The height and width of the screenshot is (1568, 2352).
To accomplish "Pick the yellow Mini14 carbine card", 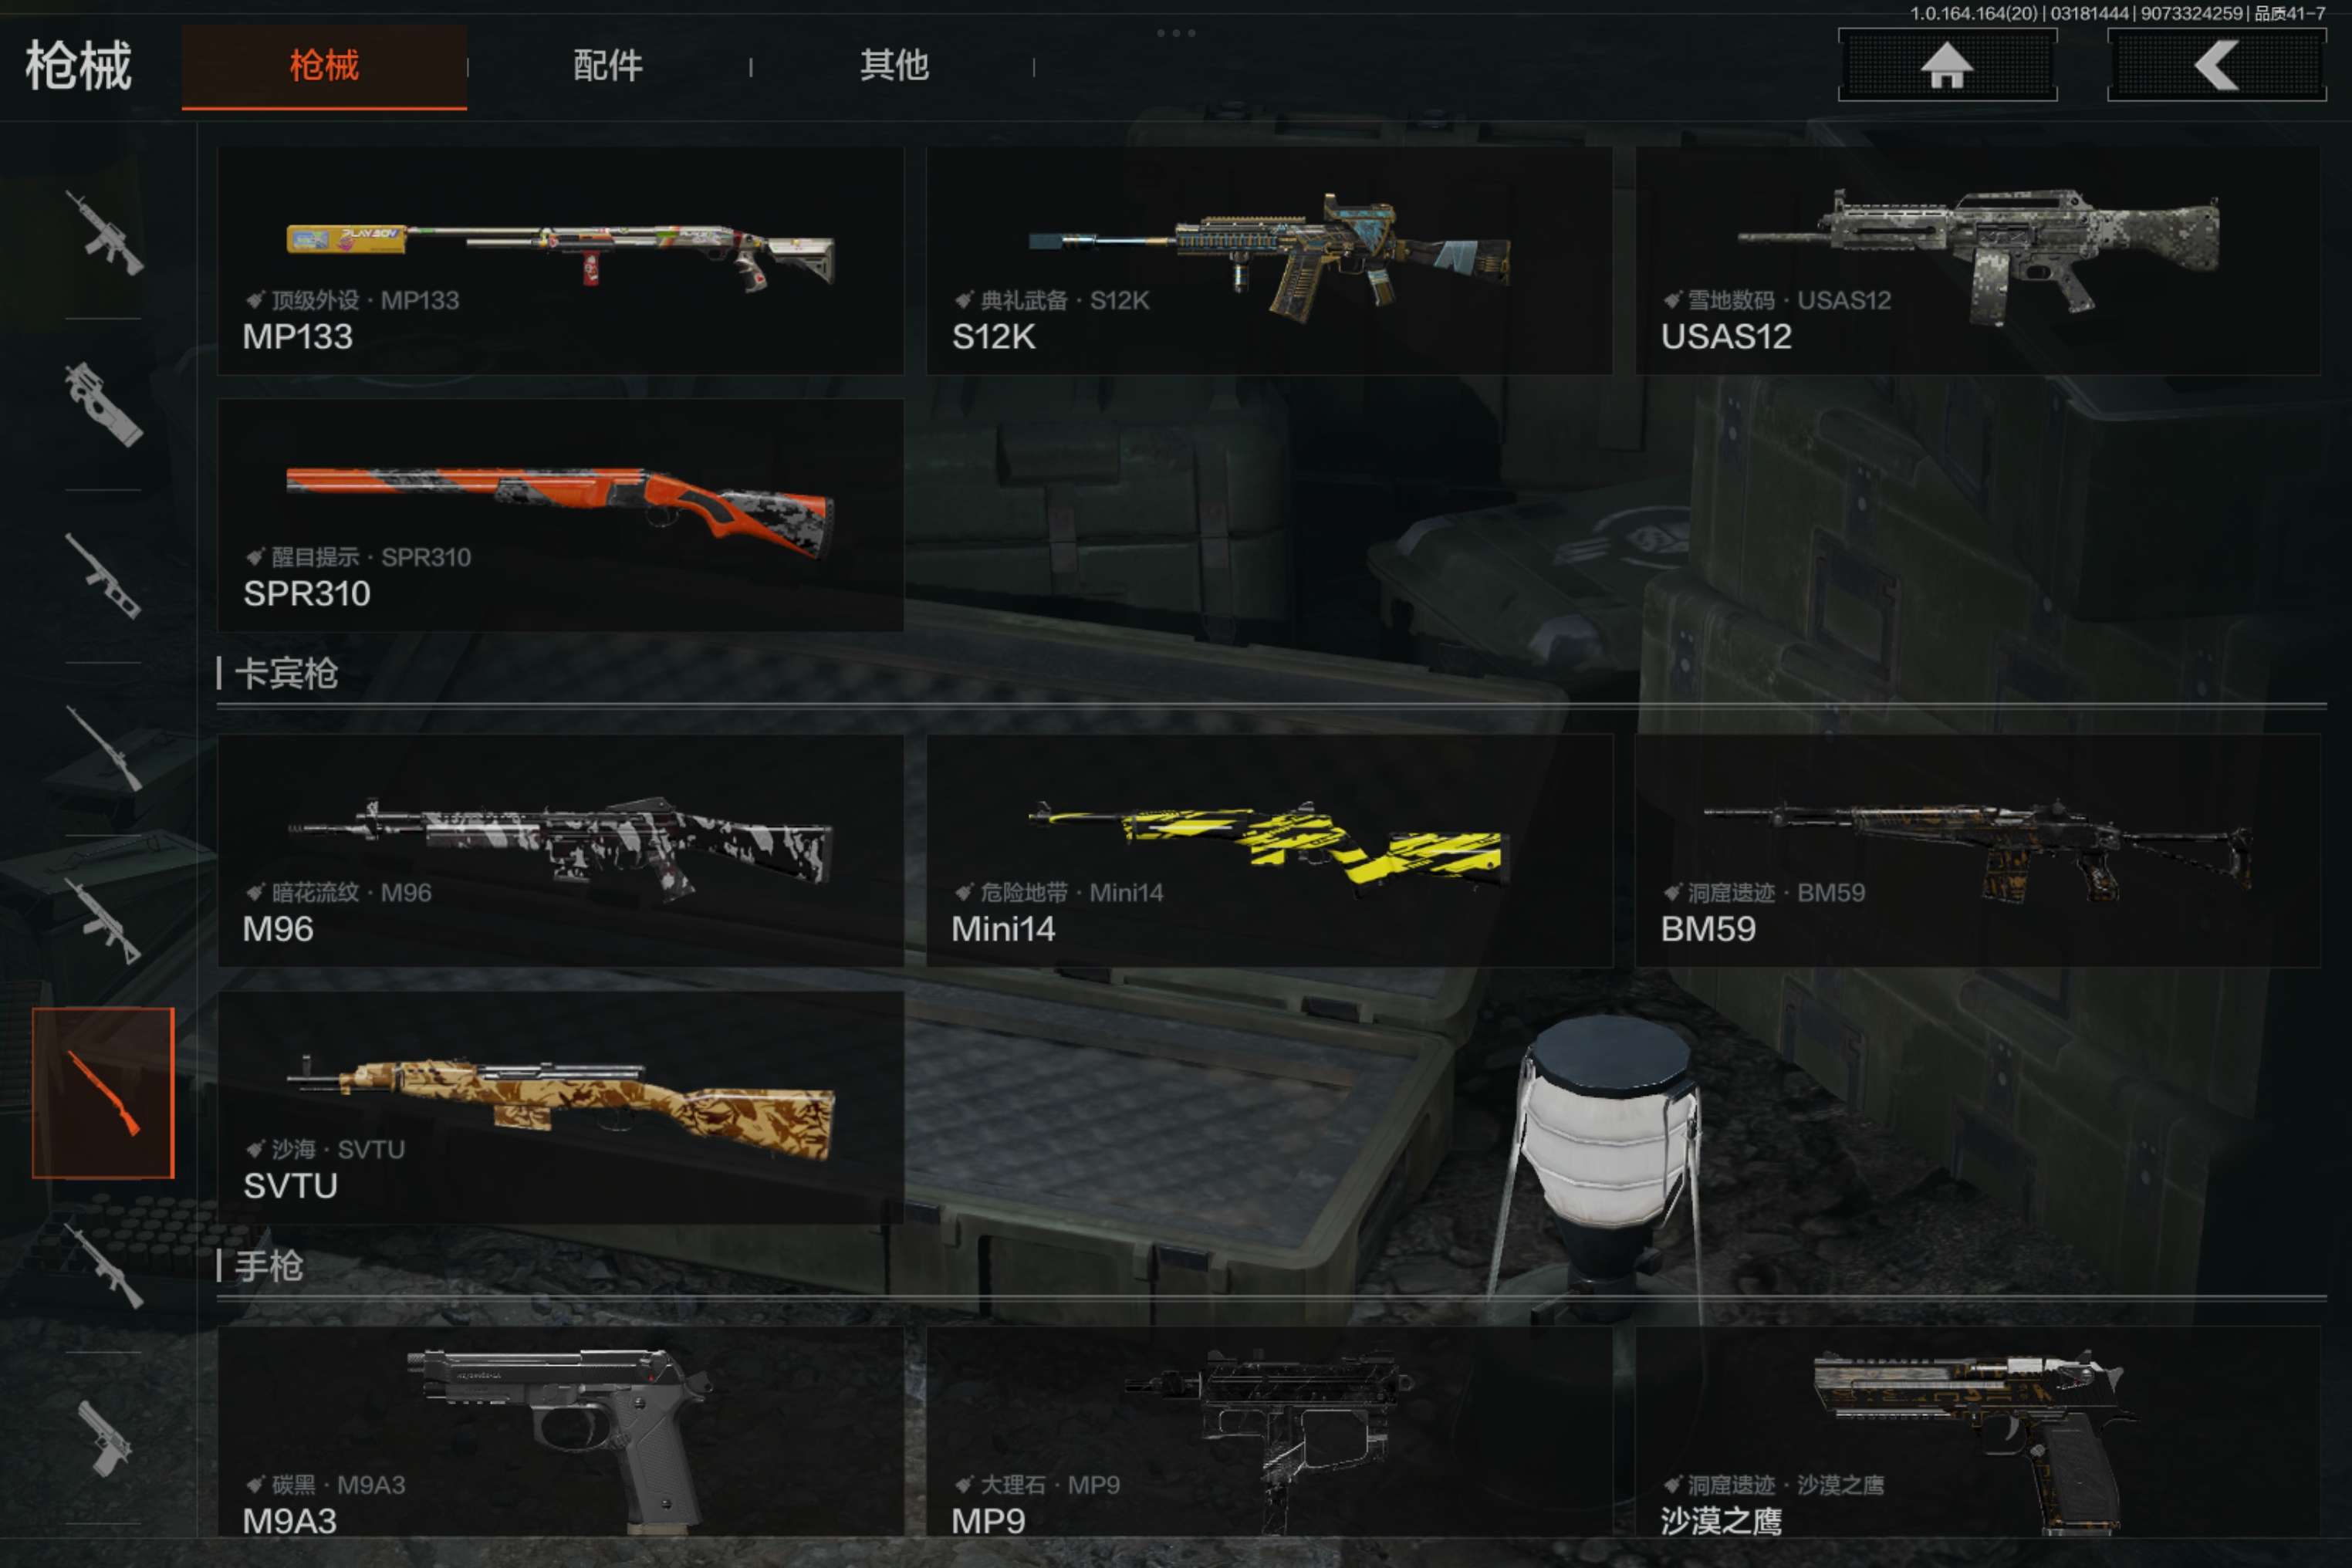I will (1269, 851).
